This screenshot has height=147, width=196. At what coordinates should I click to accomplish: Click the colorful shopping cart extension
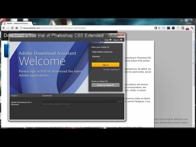click(x=183, y=28)
